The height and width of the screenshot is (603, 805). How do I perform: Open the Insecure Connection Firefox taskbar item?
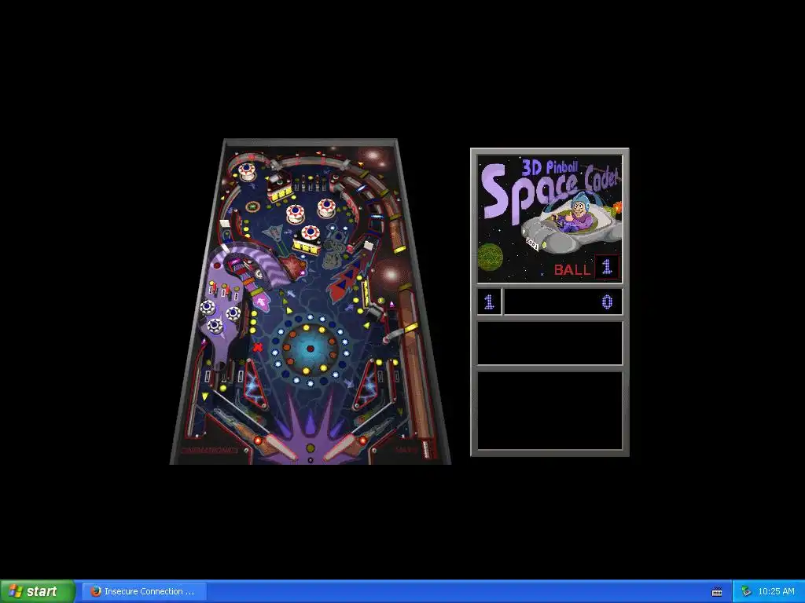[x=145, y=591]
